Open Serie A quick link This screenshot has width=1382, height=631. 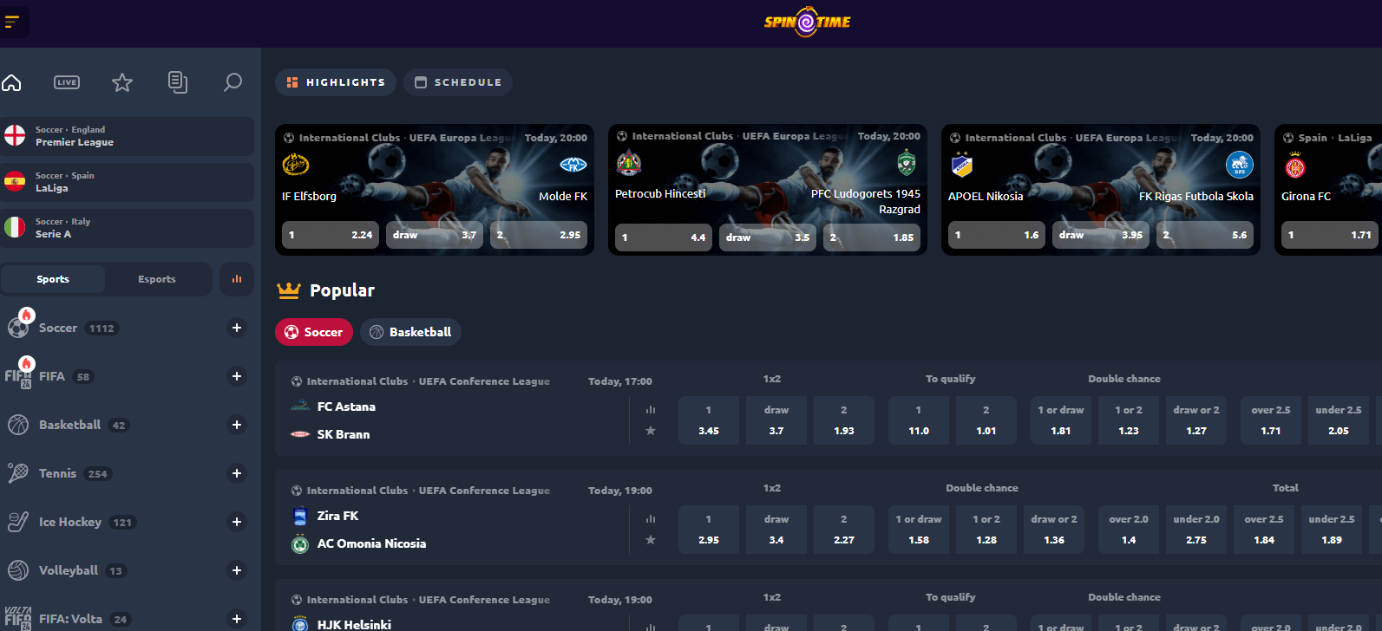tap(127, 228)
